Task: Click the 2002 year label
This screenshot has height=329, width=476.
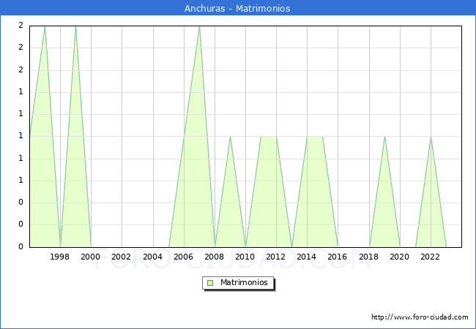Action: (122, 257)
